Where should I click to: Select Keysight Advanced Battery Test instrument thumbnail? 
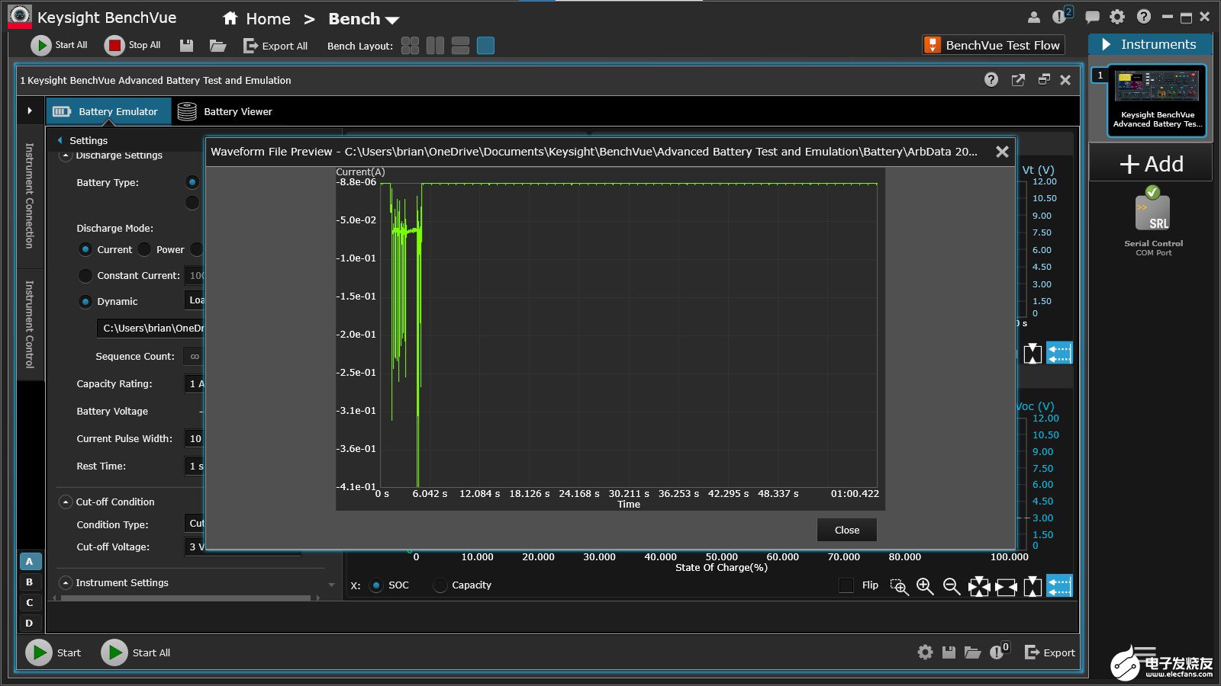pos(1157,101)
